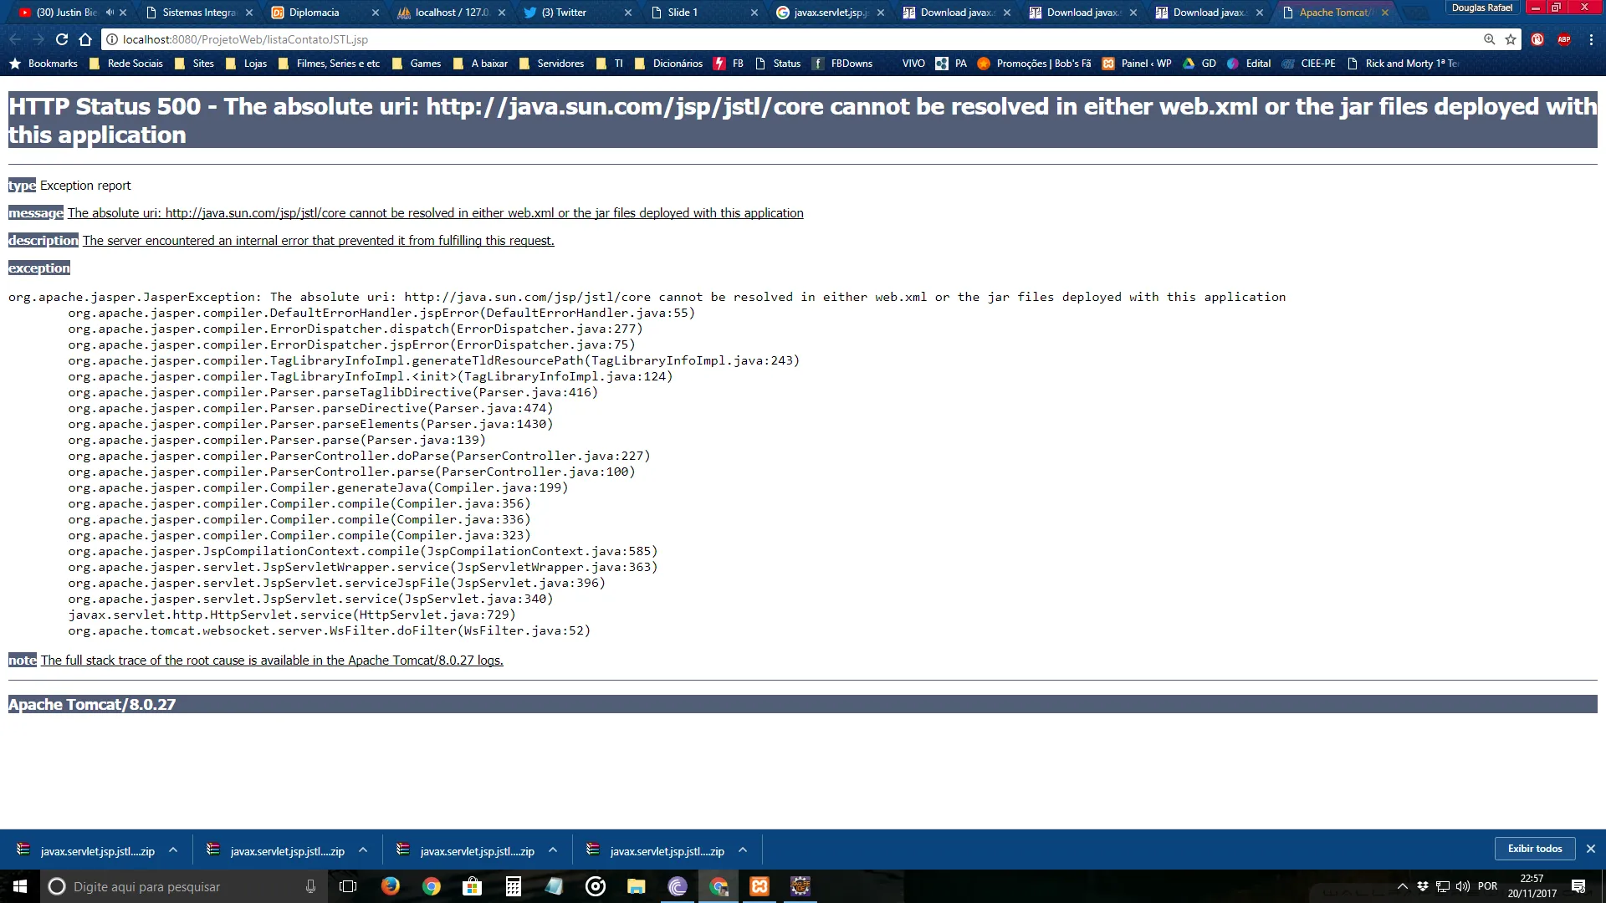Open Firefox from the taskbar
This screenshot has height=903, width=1606.
pos(390,886)
